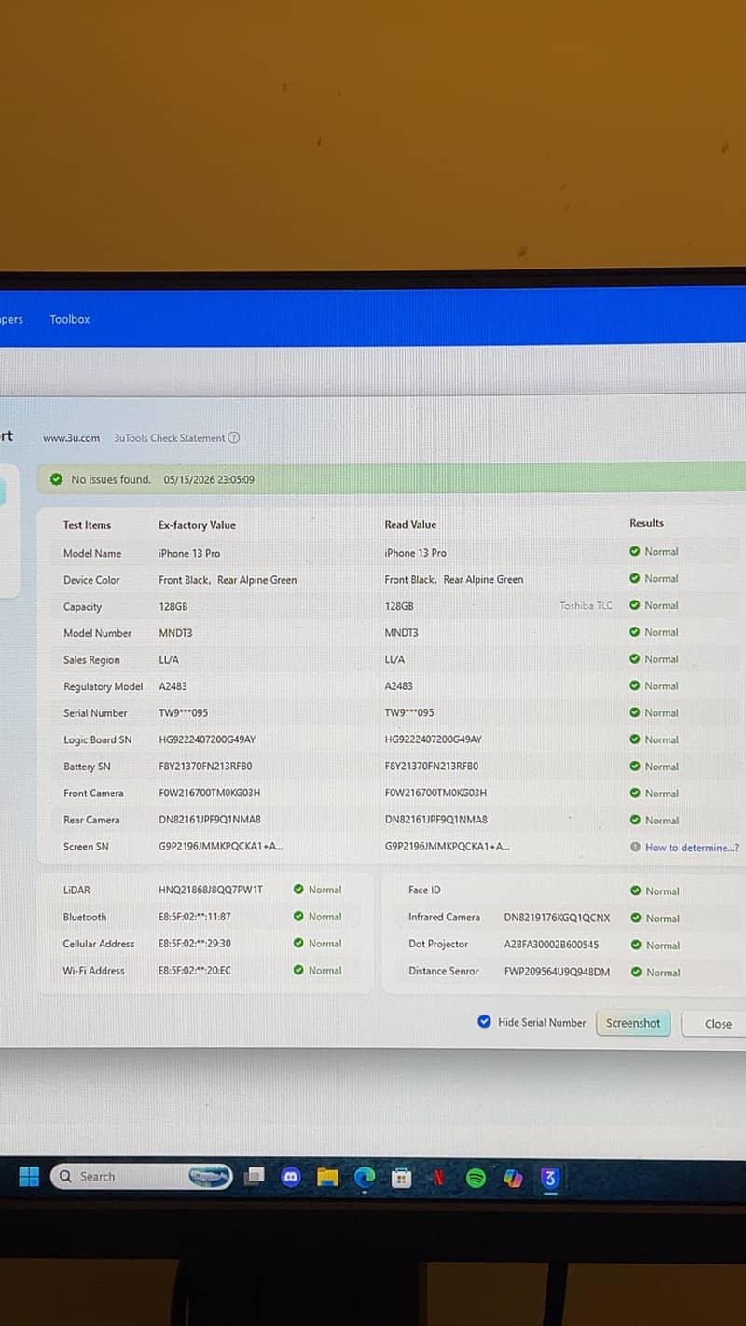Select the Ex-factory Value column header
The image size is (746, 1326).
click(197, 525)
